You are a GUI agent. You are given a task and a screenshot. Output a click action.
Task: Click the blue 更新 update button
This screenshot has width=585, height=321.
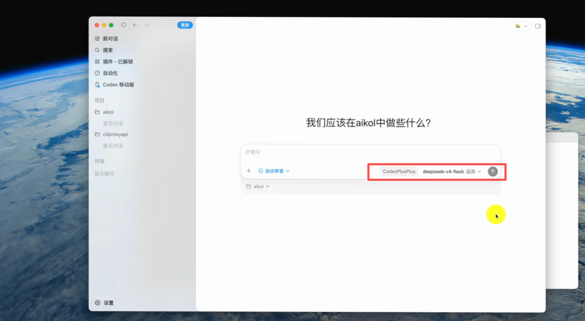(185, 25)
